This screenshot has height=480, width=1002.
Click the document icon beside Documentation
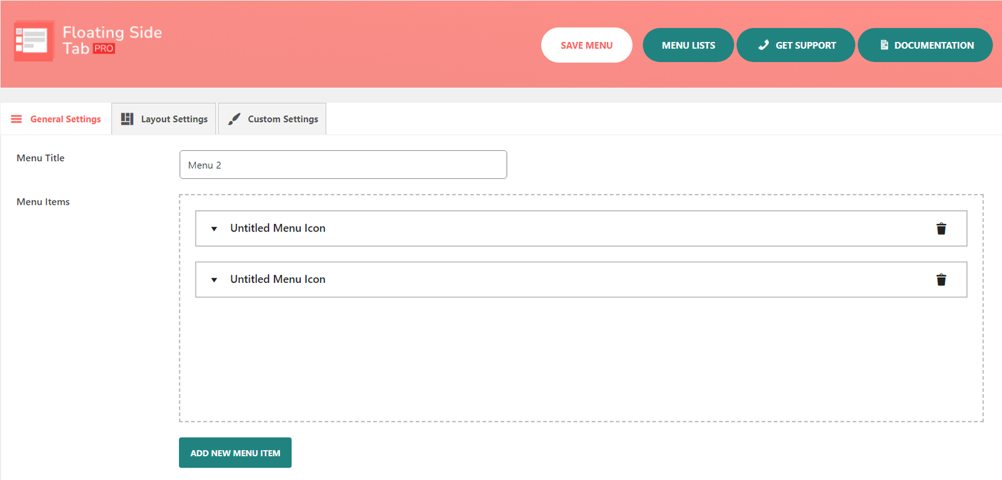(x=884, y=45)
